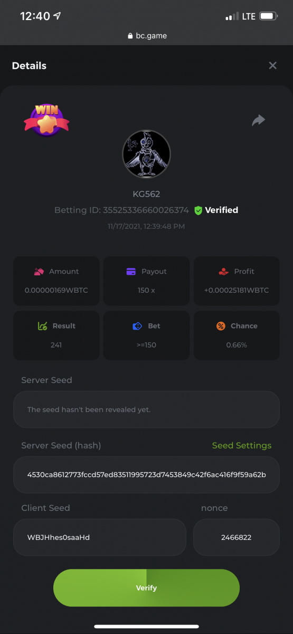Click the Verify button
Image resolution: width=293 pixels, height=634 pixels.
(x=146, y=588)
